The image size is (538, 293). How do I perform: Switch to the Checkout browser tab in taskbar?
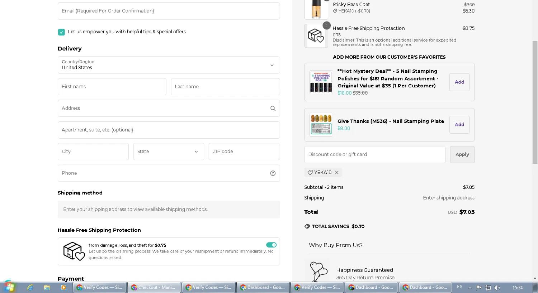154,287
